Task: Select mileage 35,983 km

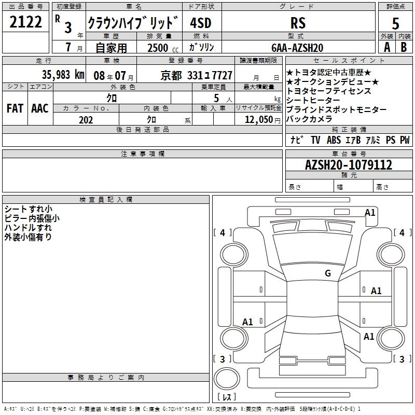Action: point(63,75)
